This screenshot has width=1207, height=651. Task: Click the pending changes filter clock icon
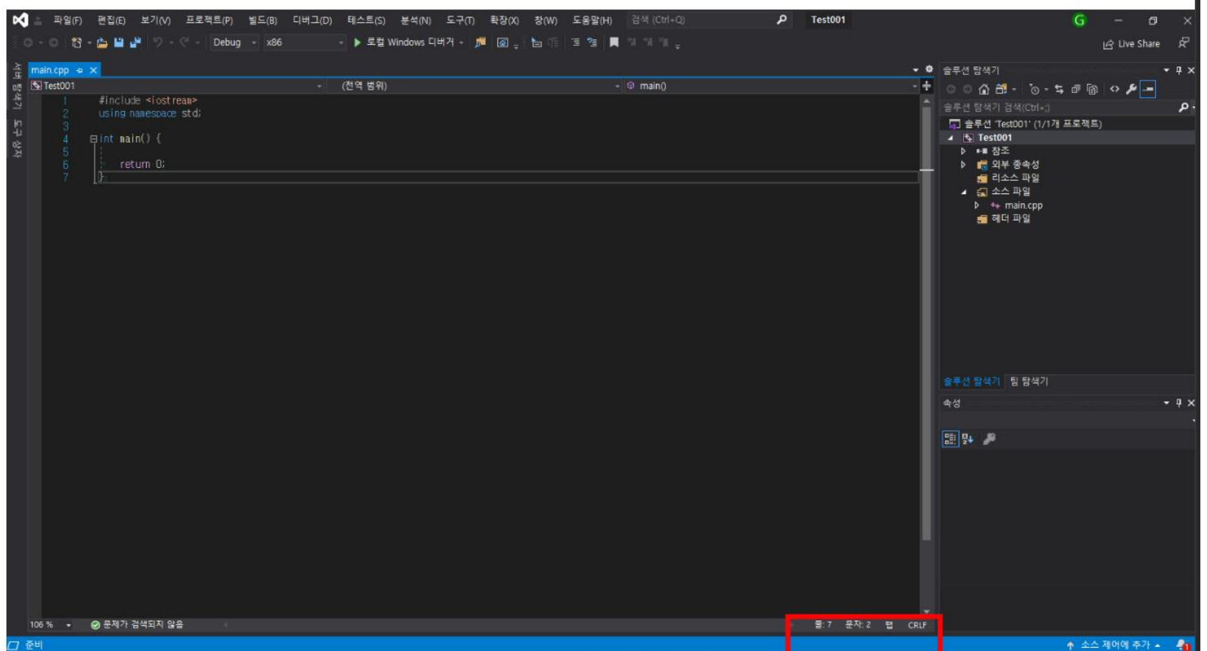(x=1034, y=89)
